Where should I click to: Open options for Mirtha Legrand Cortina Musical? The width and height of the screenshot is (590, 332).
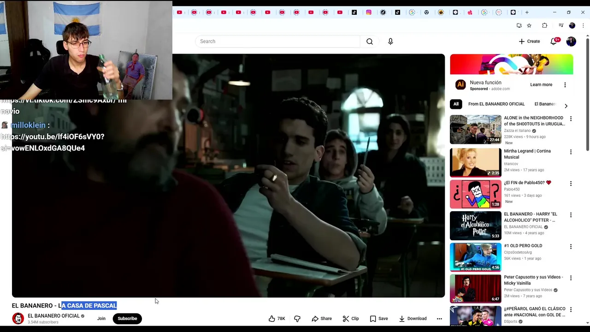(571, 152)
